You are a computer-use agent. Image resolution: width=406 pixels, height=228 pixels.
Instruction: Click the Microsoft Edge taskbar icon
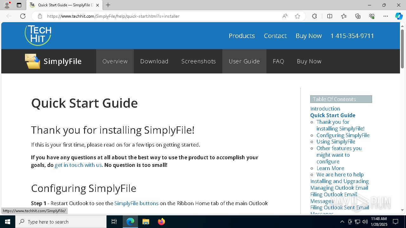pos(130,222)
